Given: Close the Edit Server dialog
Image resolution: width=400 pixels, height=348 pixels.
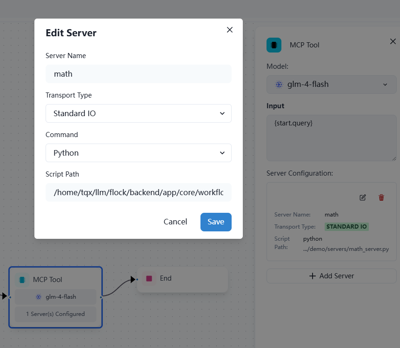Looking at the screenshot, I should tap(230, 30).
